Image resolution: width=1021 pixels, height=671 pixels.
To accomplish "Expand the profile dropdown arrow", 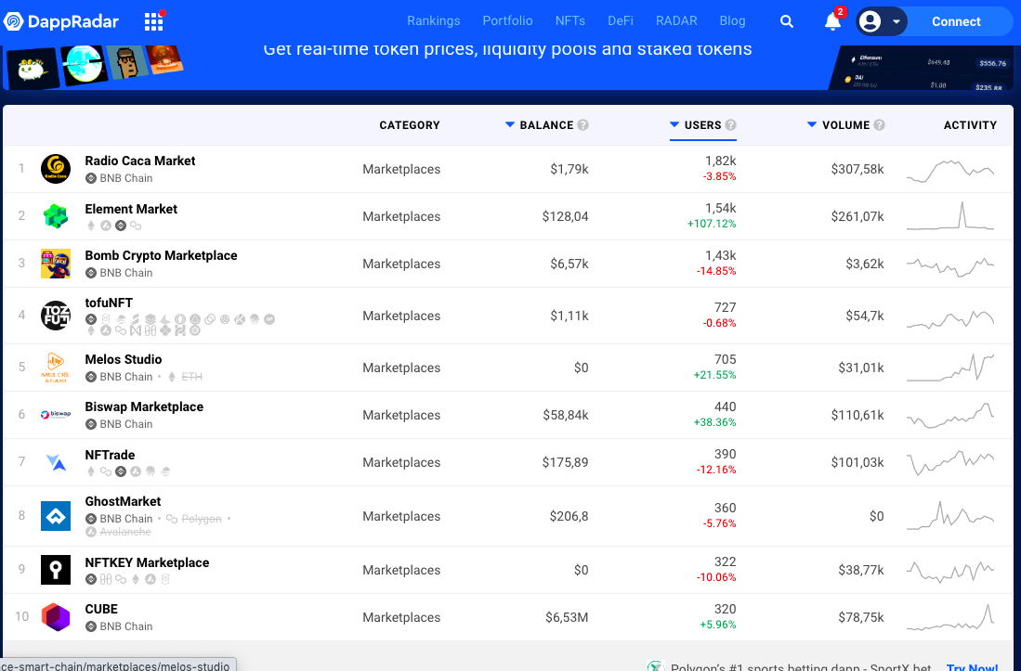I will [x=896, y=21].
